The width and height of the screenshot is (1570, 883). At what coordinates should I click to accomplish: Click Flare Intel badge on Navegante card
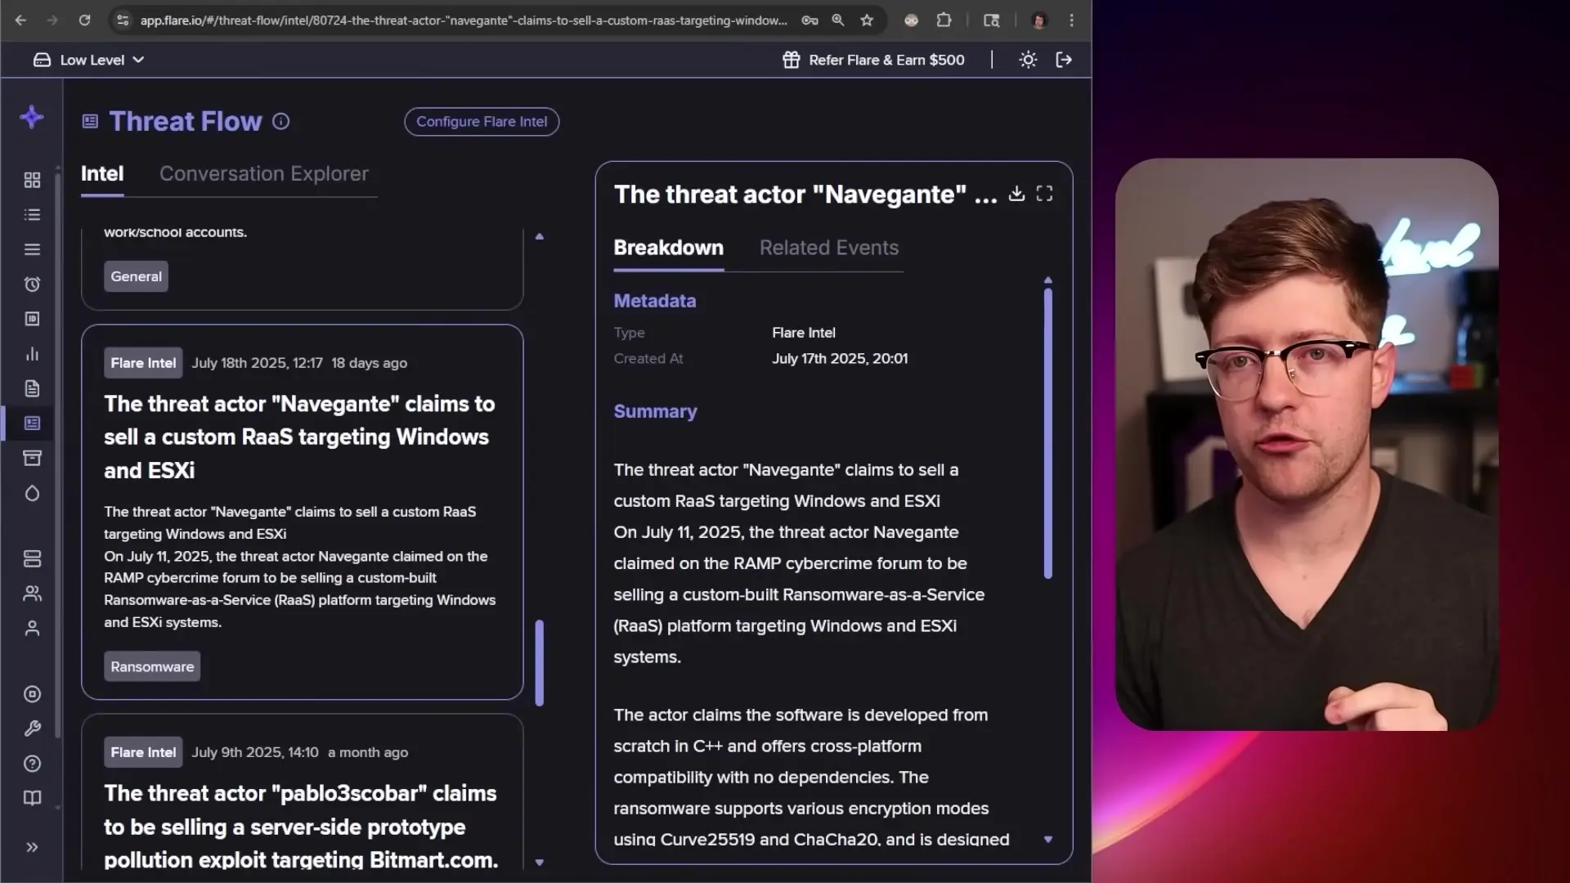143,363
